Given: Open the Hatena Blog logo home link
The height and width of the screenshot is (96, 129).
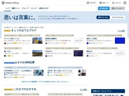Looking at the screenshot, I should tap(10, 3).
